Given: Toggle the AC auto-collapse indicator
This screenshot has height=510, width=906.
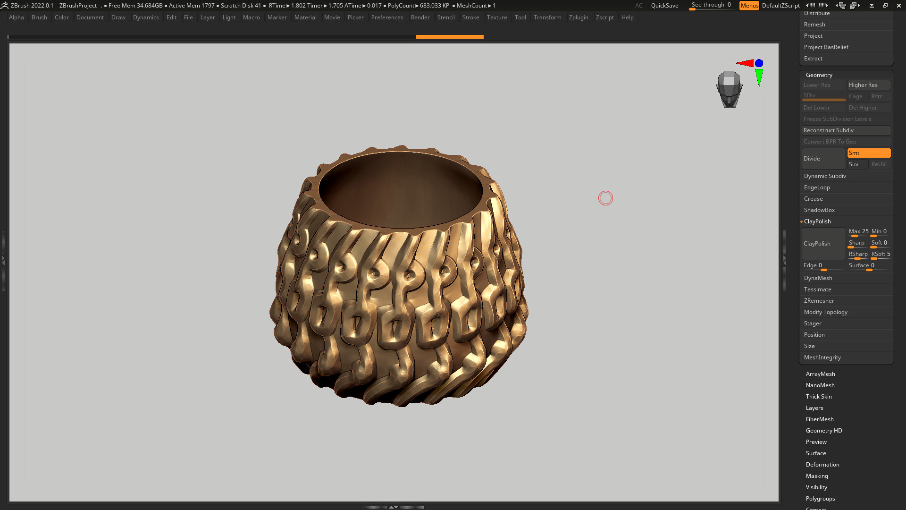Looking at the screenshot, I should [638, 5].
